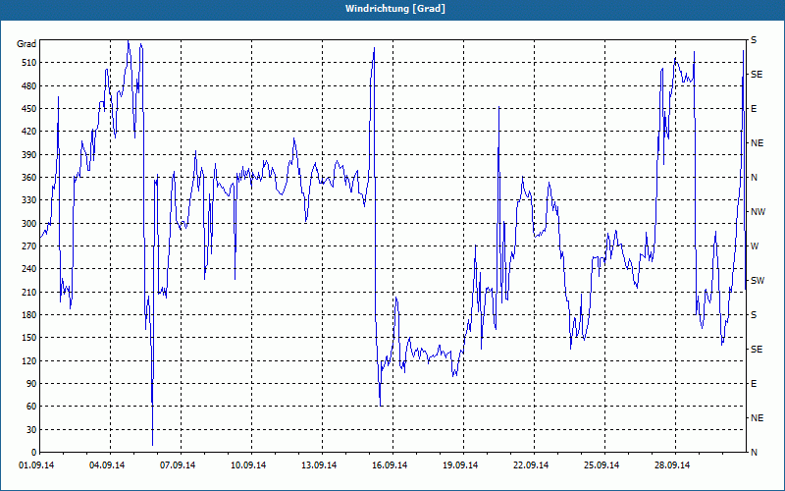Click the y-axis value "120"

[x=28, y=360]
